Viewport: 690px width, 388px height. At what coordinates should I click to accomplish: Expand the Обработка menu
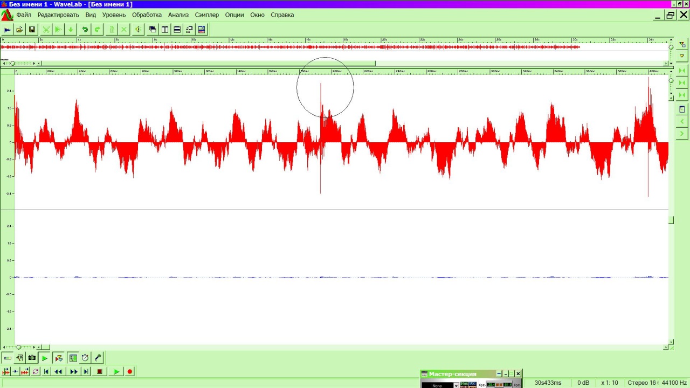tap(147, 15)
